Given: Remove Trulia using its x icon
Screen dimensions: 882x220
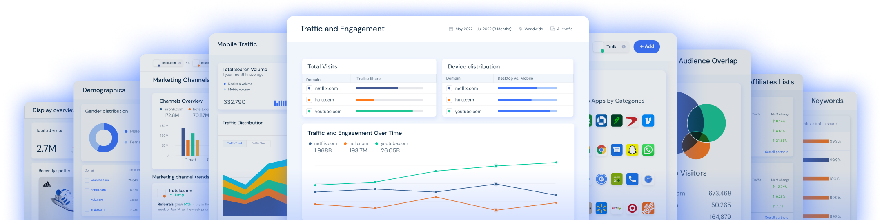Looking at the screenshot, I should pyautogui.click(x=624, y=47).
